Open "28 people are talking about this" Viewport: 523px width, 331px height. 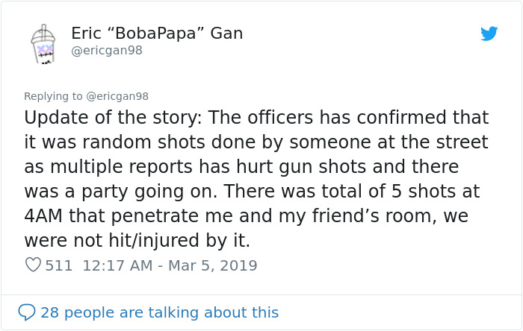tap(159, 312)
